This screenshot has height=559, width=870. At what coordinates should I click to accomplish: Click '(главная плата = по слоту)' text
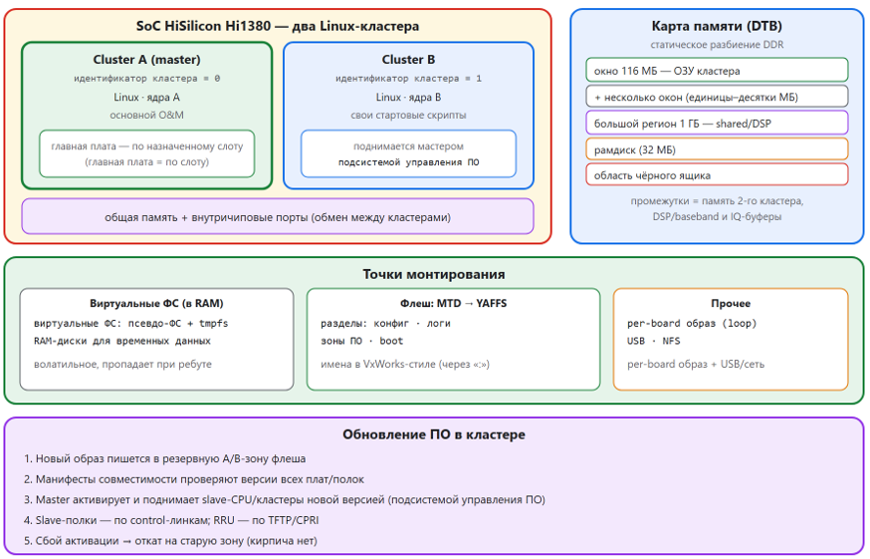pyautogui.click(x=147, y=161)
